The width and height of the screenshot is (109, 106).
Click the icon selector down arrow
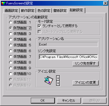[58, 83]
